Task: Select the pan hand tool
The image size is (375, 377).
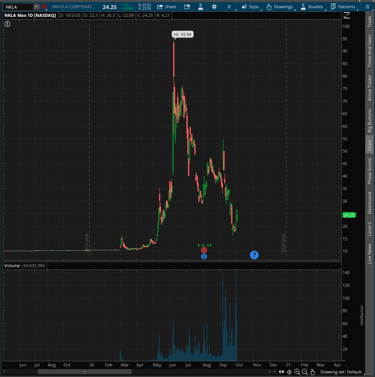Action: click(313, 372)
